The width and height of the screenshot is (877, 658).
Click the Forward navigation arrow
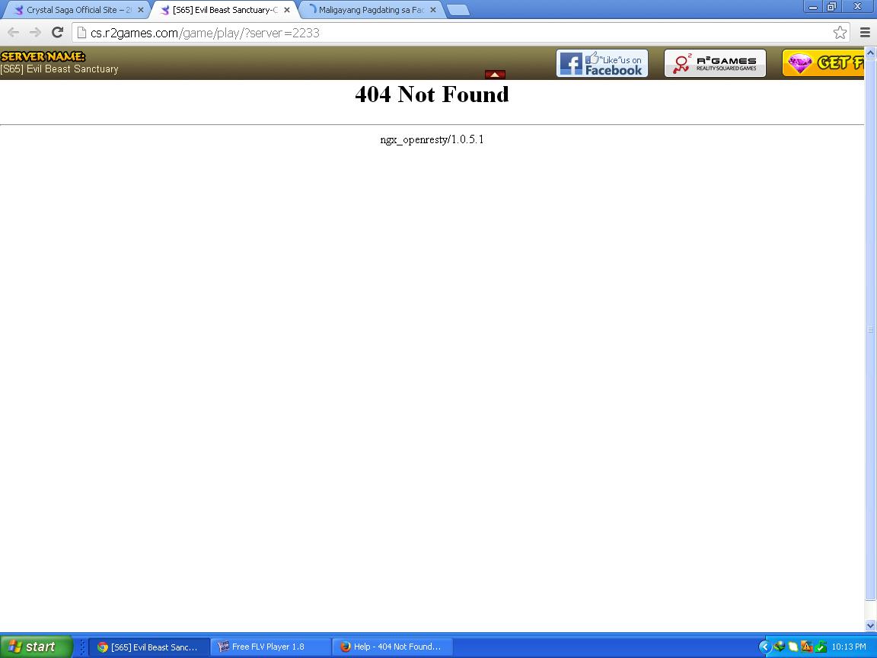click(x=35, y=32)
